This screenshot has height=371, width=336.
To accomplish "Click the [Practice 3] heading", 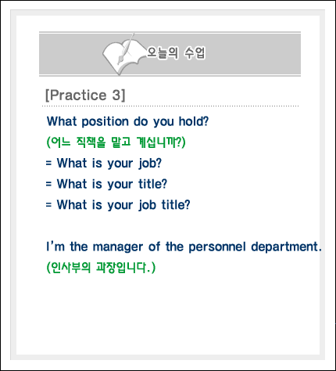I will point(85,95).
